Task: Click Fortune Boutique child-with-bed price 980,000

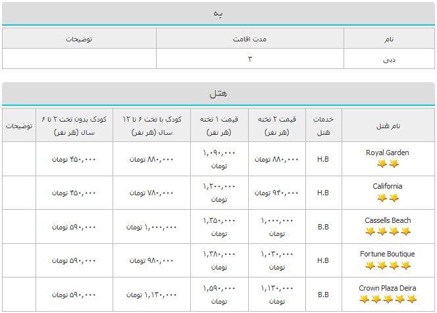Action: [x=151, y=260]
